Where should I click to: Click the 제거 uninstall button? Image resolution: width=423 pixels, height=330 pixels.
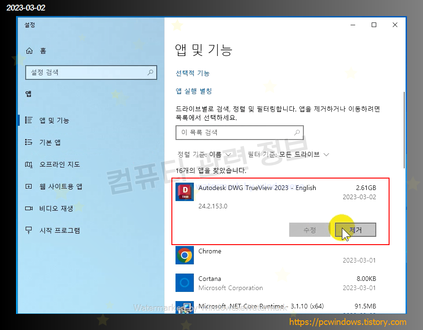[356, 230]
